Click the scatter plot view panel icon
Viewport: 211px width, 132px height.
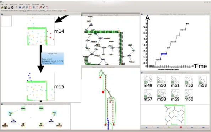[x=142, y=14]
